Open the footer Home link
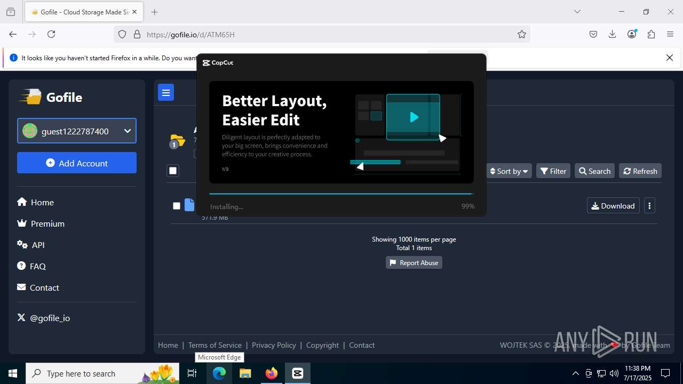Viewport: 683px width, 384px height. [x=168, y=345]
